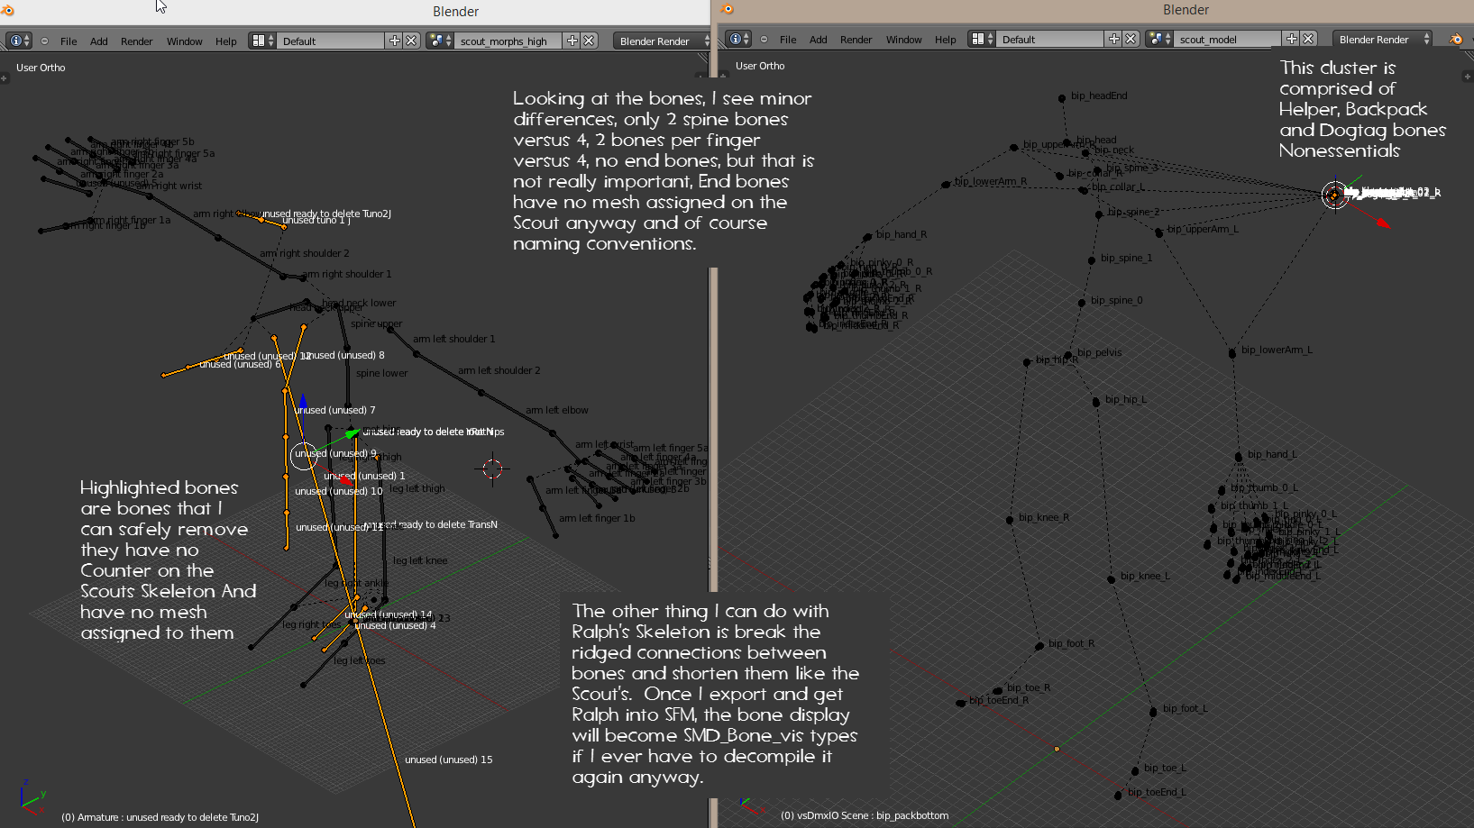Viewport: 1474px width, 828px height.
Task: Select the scout_model scene name field
Action: coord(1228,39)
